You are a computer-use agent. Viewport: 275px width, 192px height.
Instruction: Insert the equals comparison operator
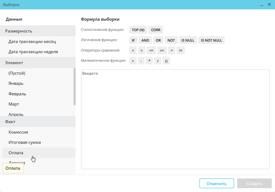pos(172,50)
